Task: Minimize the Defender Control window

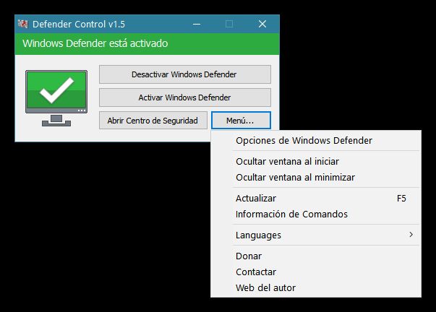Action: click(x=197, y=24)
